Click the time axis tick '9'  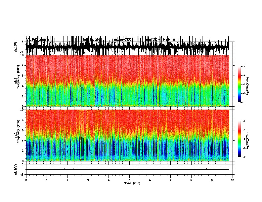(212, 180)
